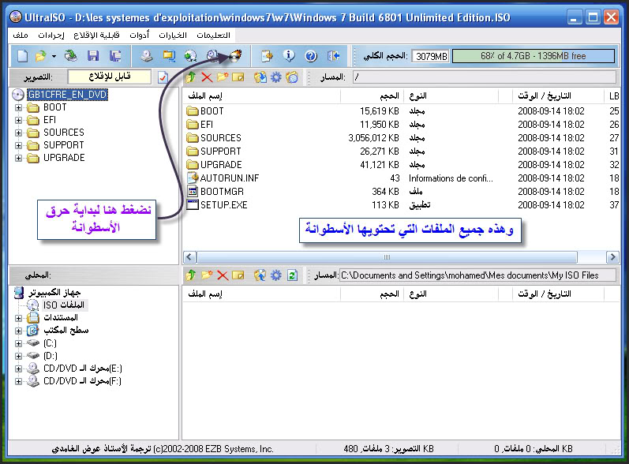629x464 pixels.
Task: Click the Compress ISO disc icon
Action: coord(190,56)
